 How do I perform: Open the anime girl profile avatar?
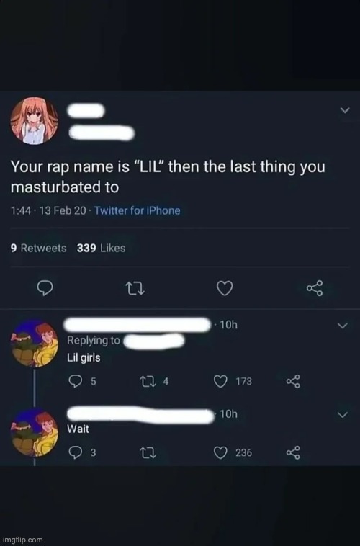click(x=34, y=121)
